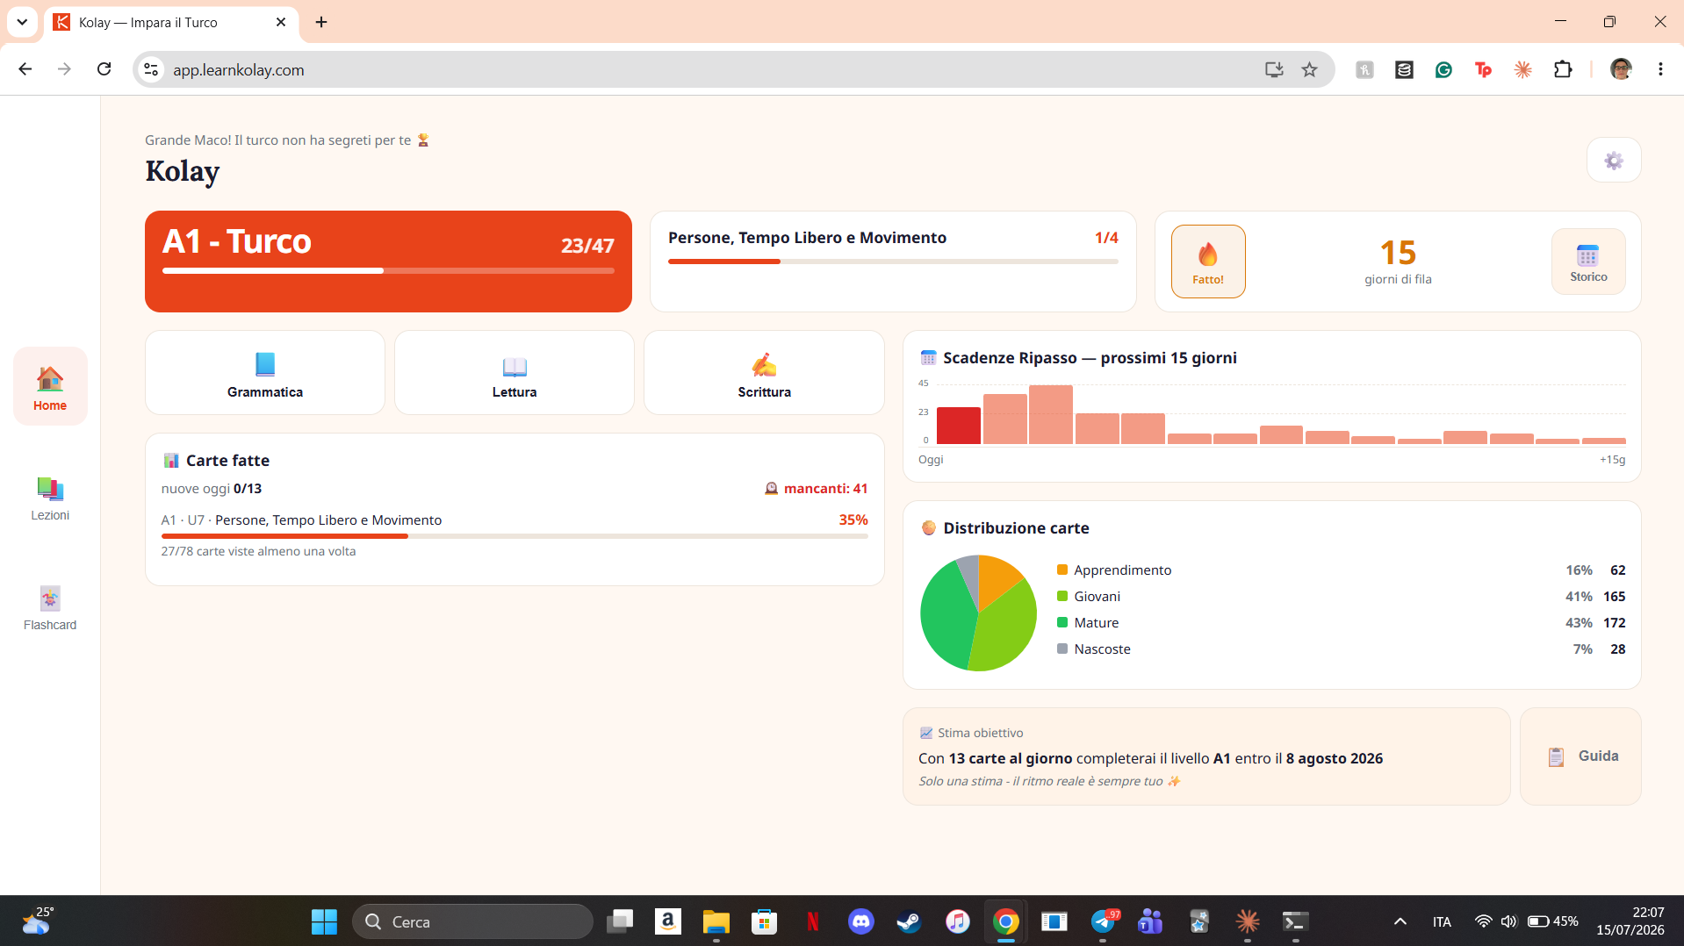Image resolution: width=1684 pixels, height=946 pixels.
Task: Expand the system tray hidden icons chevron
Action: (x=1400, y=921)
